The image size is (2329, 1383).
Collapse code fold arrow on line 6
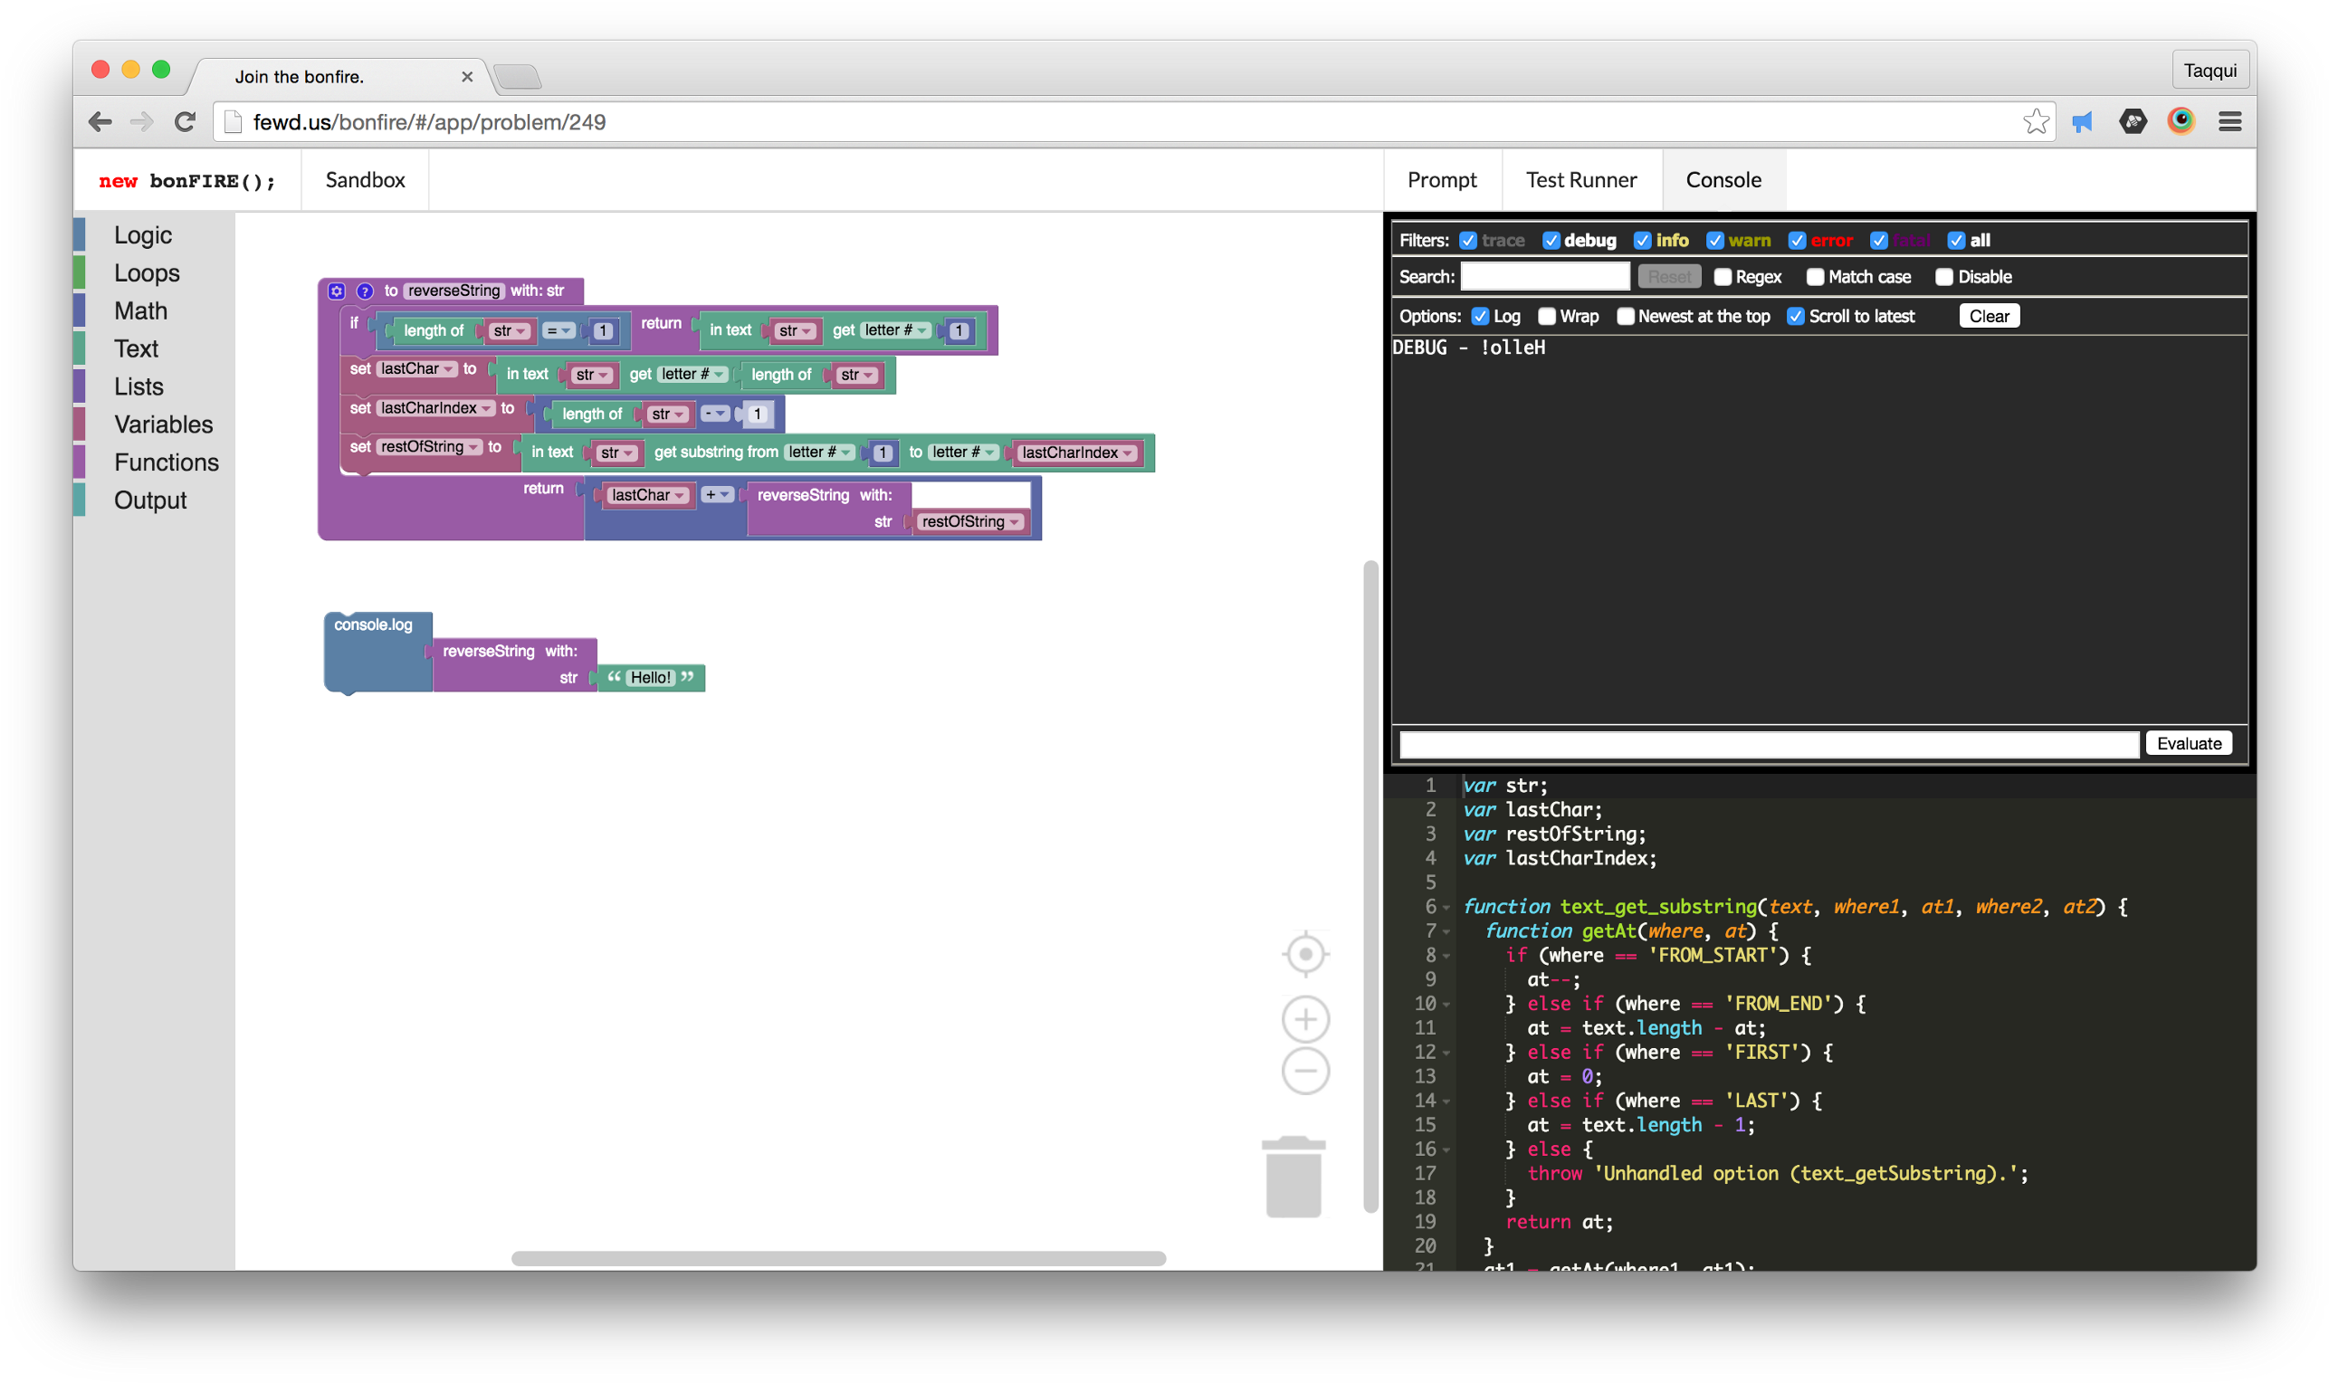[1446, 907]
